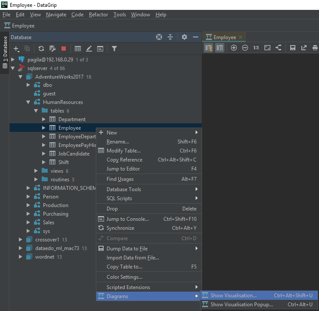Click the Fit Content icon in diagram toolbar
The height and width of the screenshot is (311, 319).
267,48
